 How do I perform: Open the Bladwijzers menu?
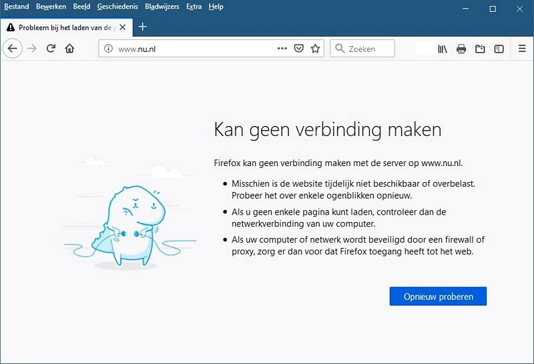pos(162,7)
